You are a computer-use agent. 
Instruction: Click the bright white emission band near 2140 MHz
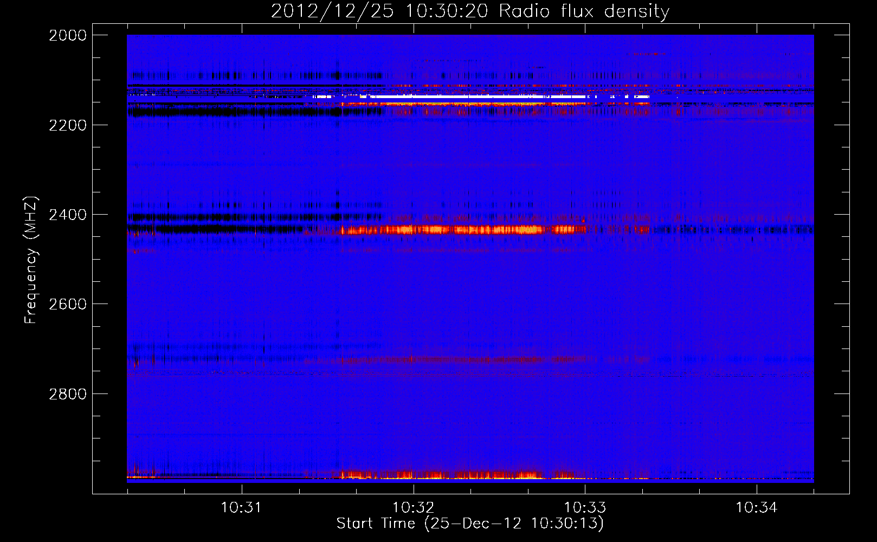pos(481,97)
